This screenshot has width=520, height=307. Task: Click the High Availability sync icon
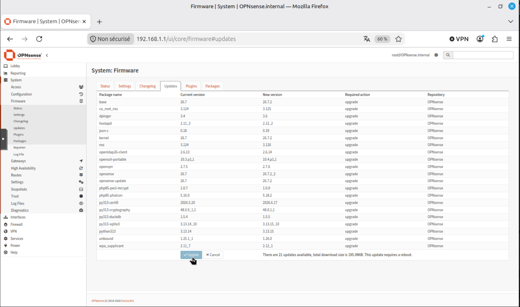pyautogui.click(x=81, y=168)
